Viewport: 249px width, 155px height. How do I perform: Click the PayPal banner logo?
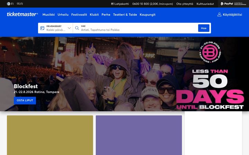point(233,4)
